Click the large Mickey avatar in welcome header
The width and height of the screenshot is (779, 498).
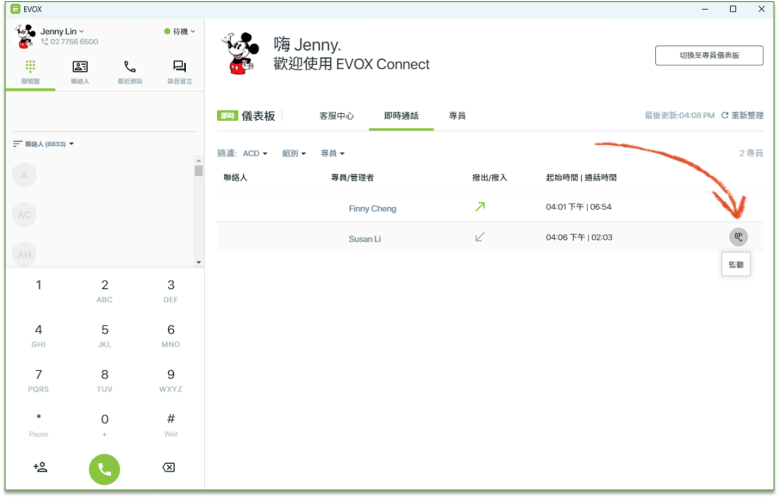240,54
